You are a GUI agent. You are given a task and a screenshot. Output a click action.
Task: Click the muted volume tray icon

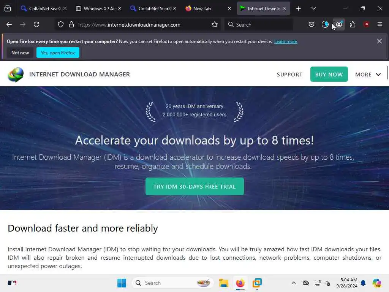click(x=327, y=283)
